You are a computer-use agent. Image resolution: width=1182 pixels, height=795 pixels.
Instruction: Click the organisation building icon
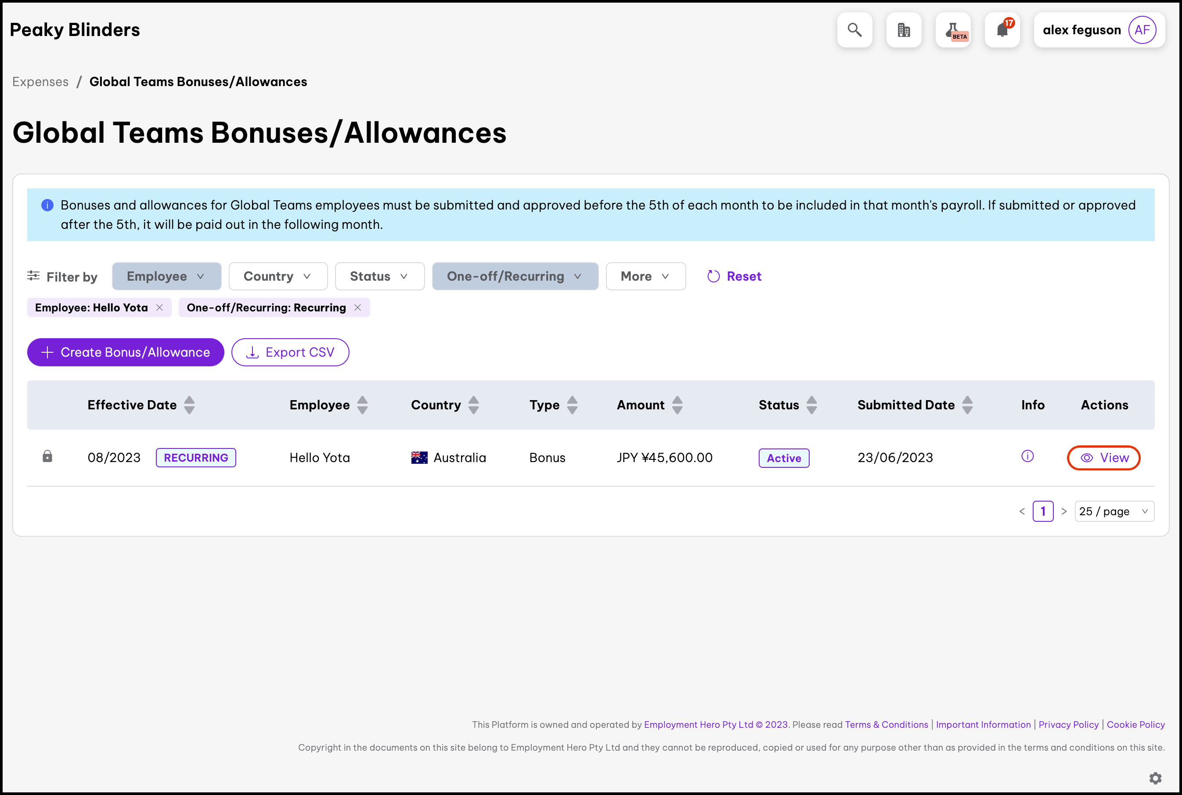(904, 30)
